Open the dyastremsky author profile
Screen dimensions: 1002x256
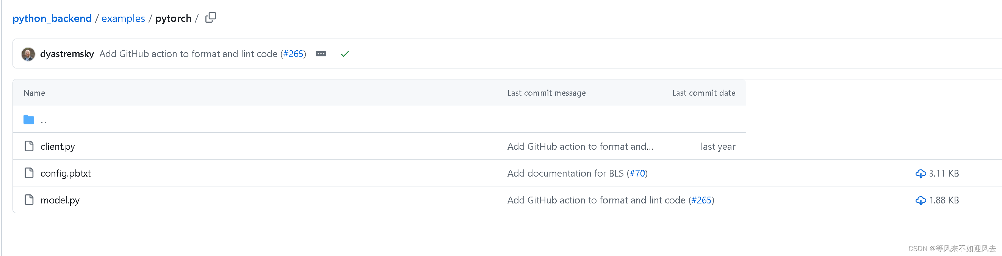tap(67, 54)
